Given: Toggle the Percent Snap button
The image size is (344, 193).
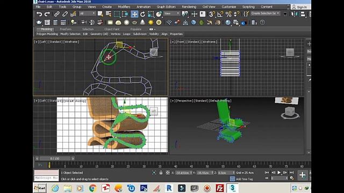Looking at the screenshot, I should (228, 14).
